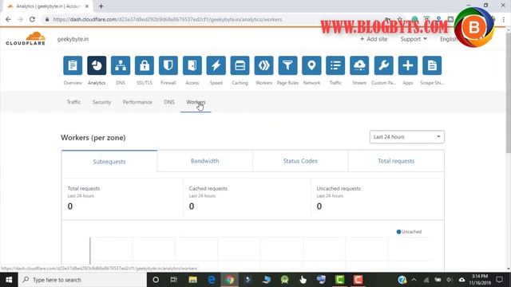Select the Status Codes tab

(x=300, y=161)
